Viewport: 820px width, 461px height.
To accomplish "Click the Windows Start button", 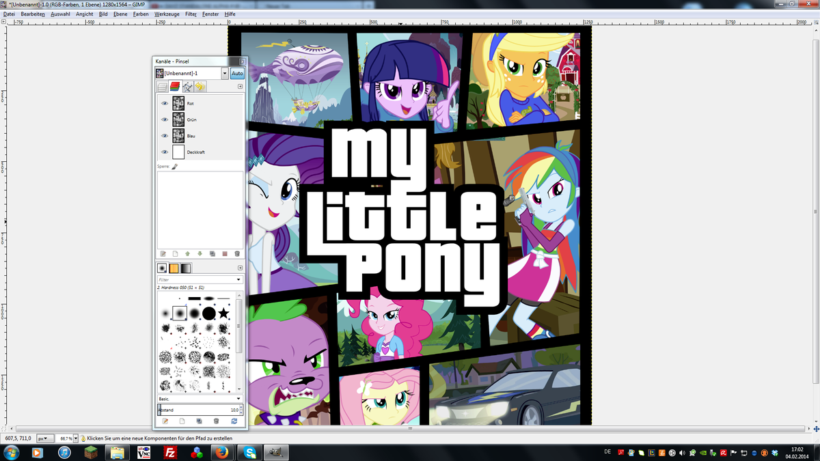I will tap(12, 452).
